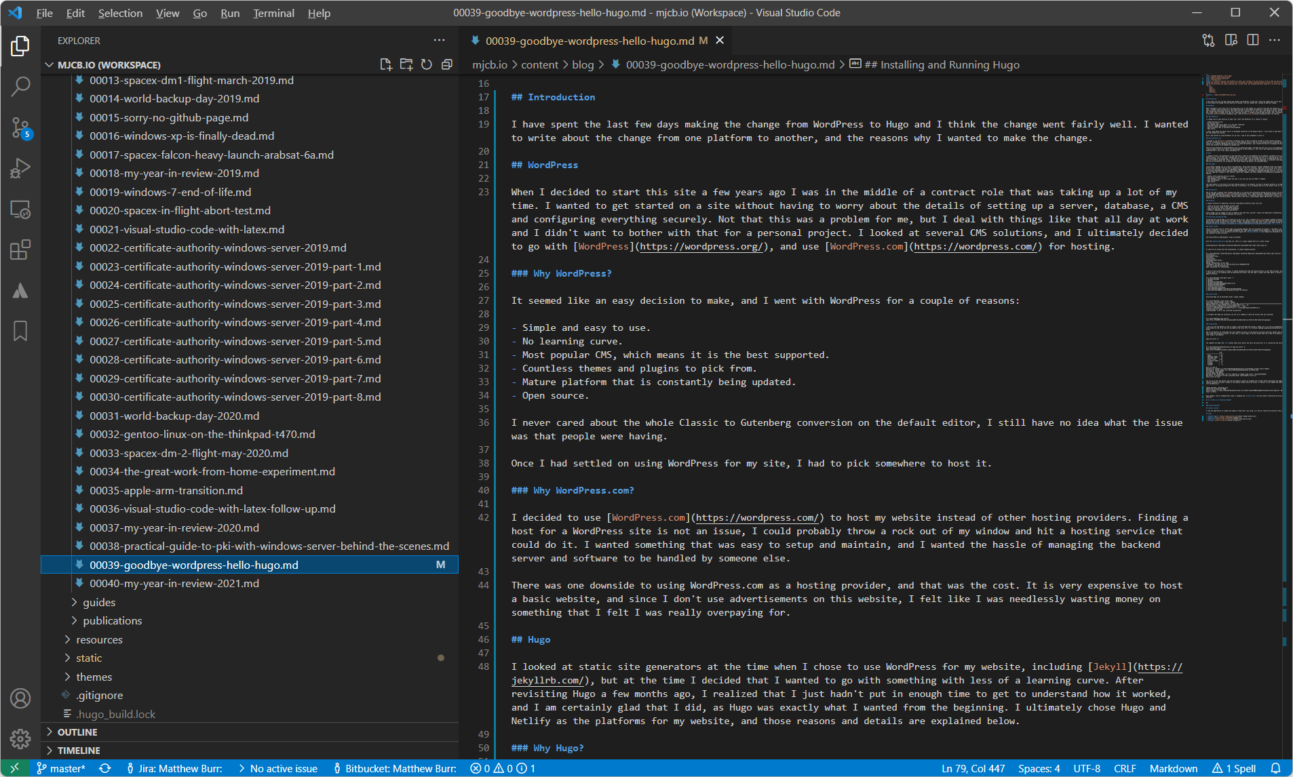Image resolution: width=1293 pixels, height=777 pixels.
Task: Open Markdown preview to the side
Action: [1231, 41]
